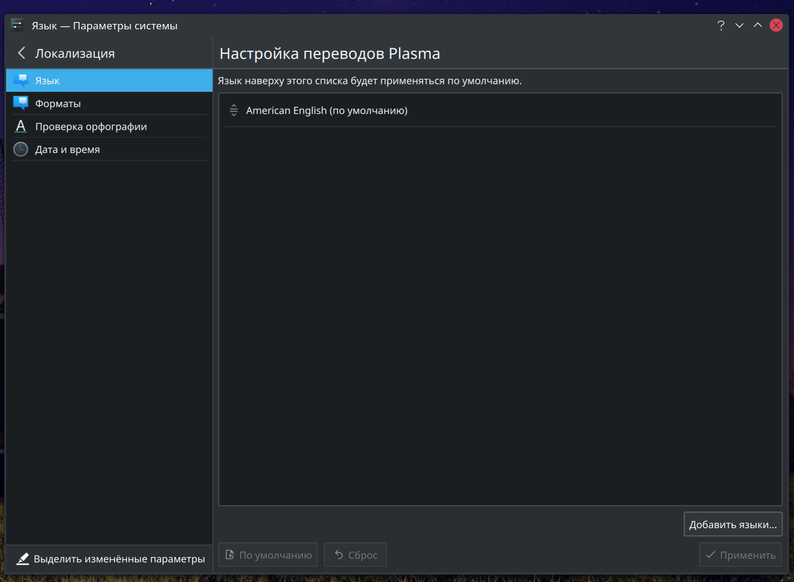
Task: Click the По умолчанию button
Action: click(268, 555)
